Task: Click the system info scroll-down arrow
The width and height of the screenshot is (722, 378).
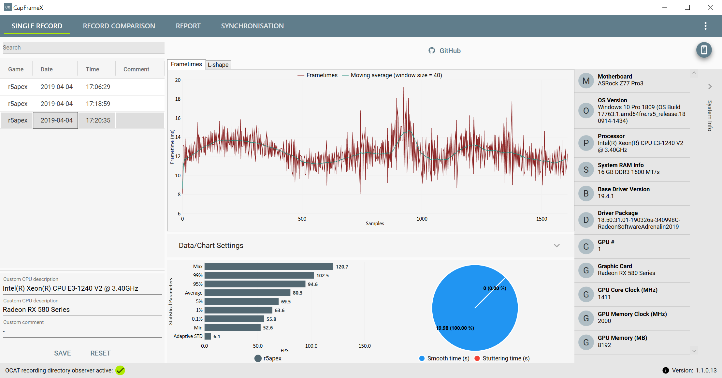Action: (694, 351)
